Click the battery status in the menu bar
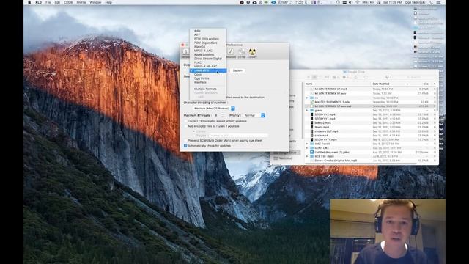 (x=368, y=2)
